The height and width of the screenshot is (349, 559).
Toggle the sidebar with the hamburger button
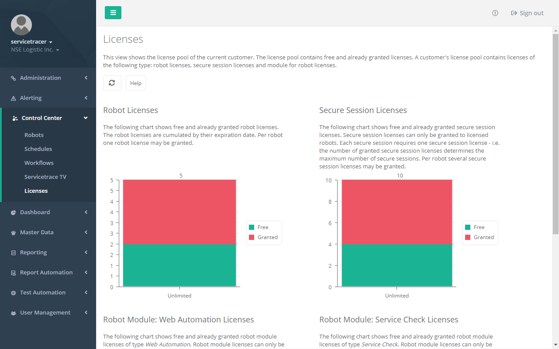113,13
